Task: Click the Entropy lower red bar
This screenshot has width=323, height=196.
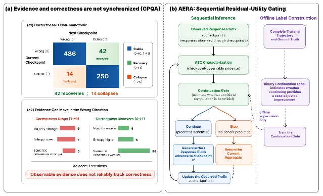Action: pyautogui.click(x=66, y=139)
